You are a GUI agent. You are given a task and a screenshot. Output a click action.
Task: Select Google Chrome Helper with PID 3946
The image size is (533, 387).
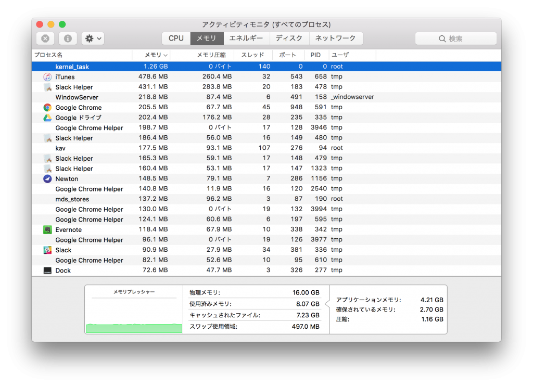tap(266, 128)
